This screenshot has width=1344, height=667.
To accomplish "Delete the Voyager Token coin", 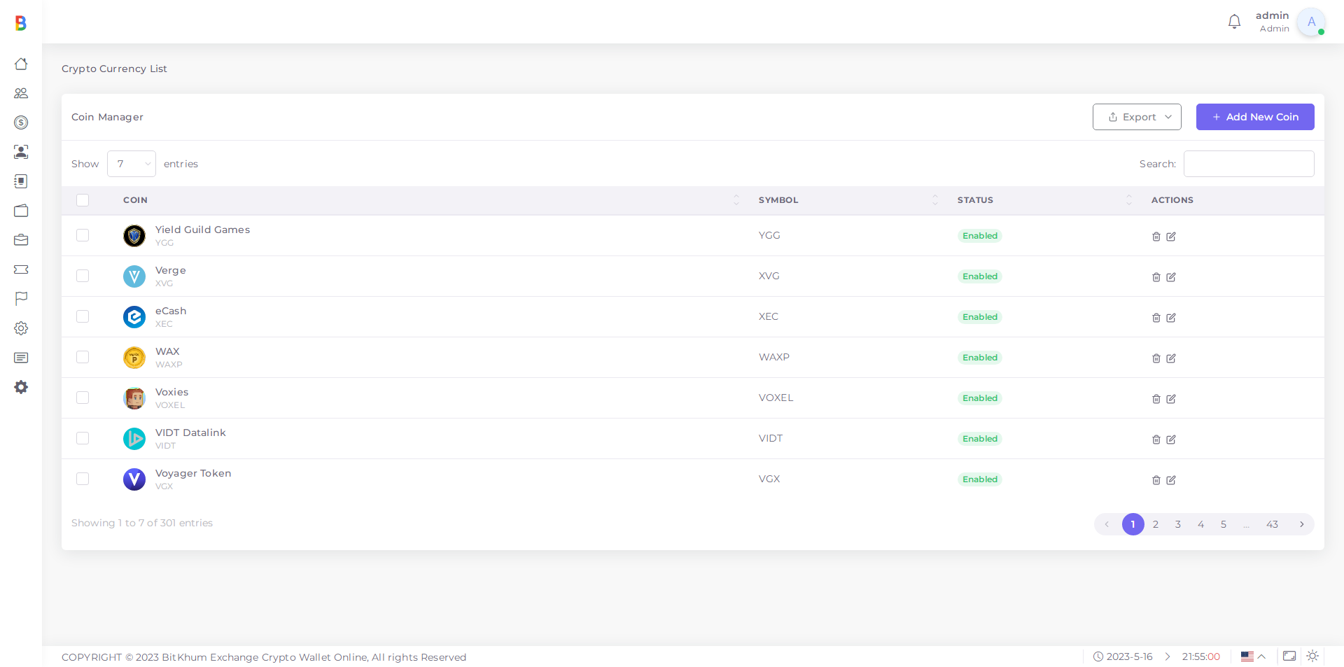I will click(x=1156, y=480).
